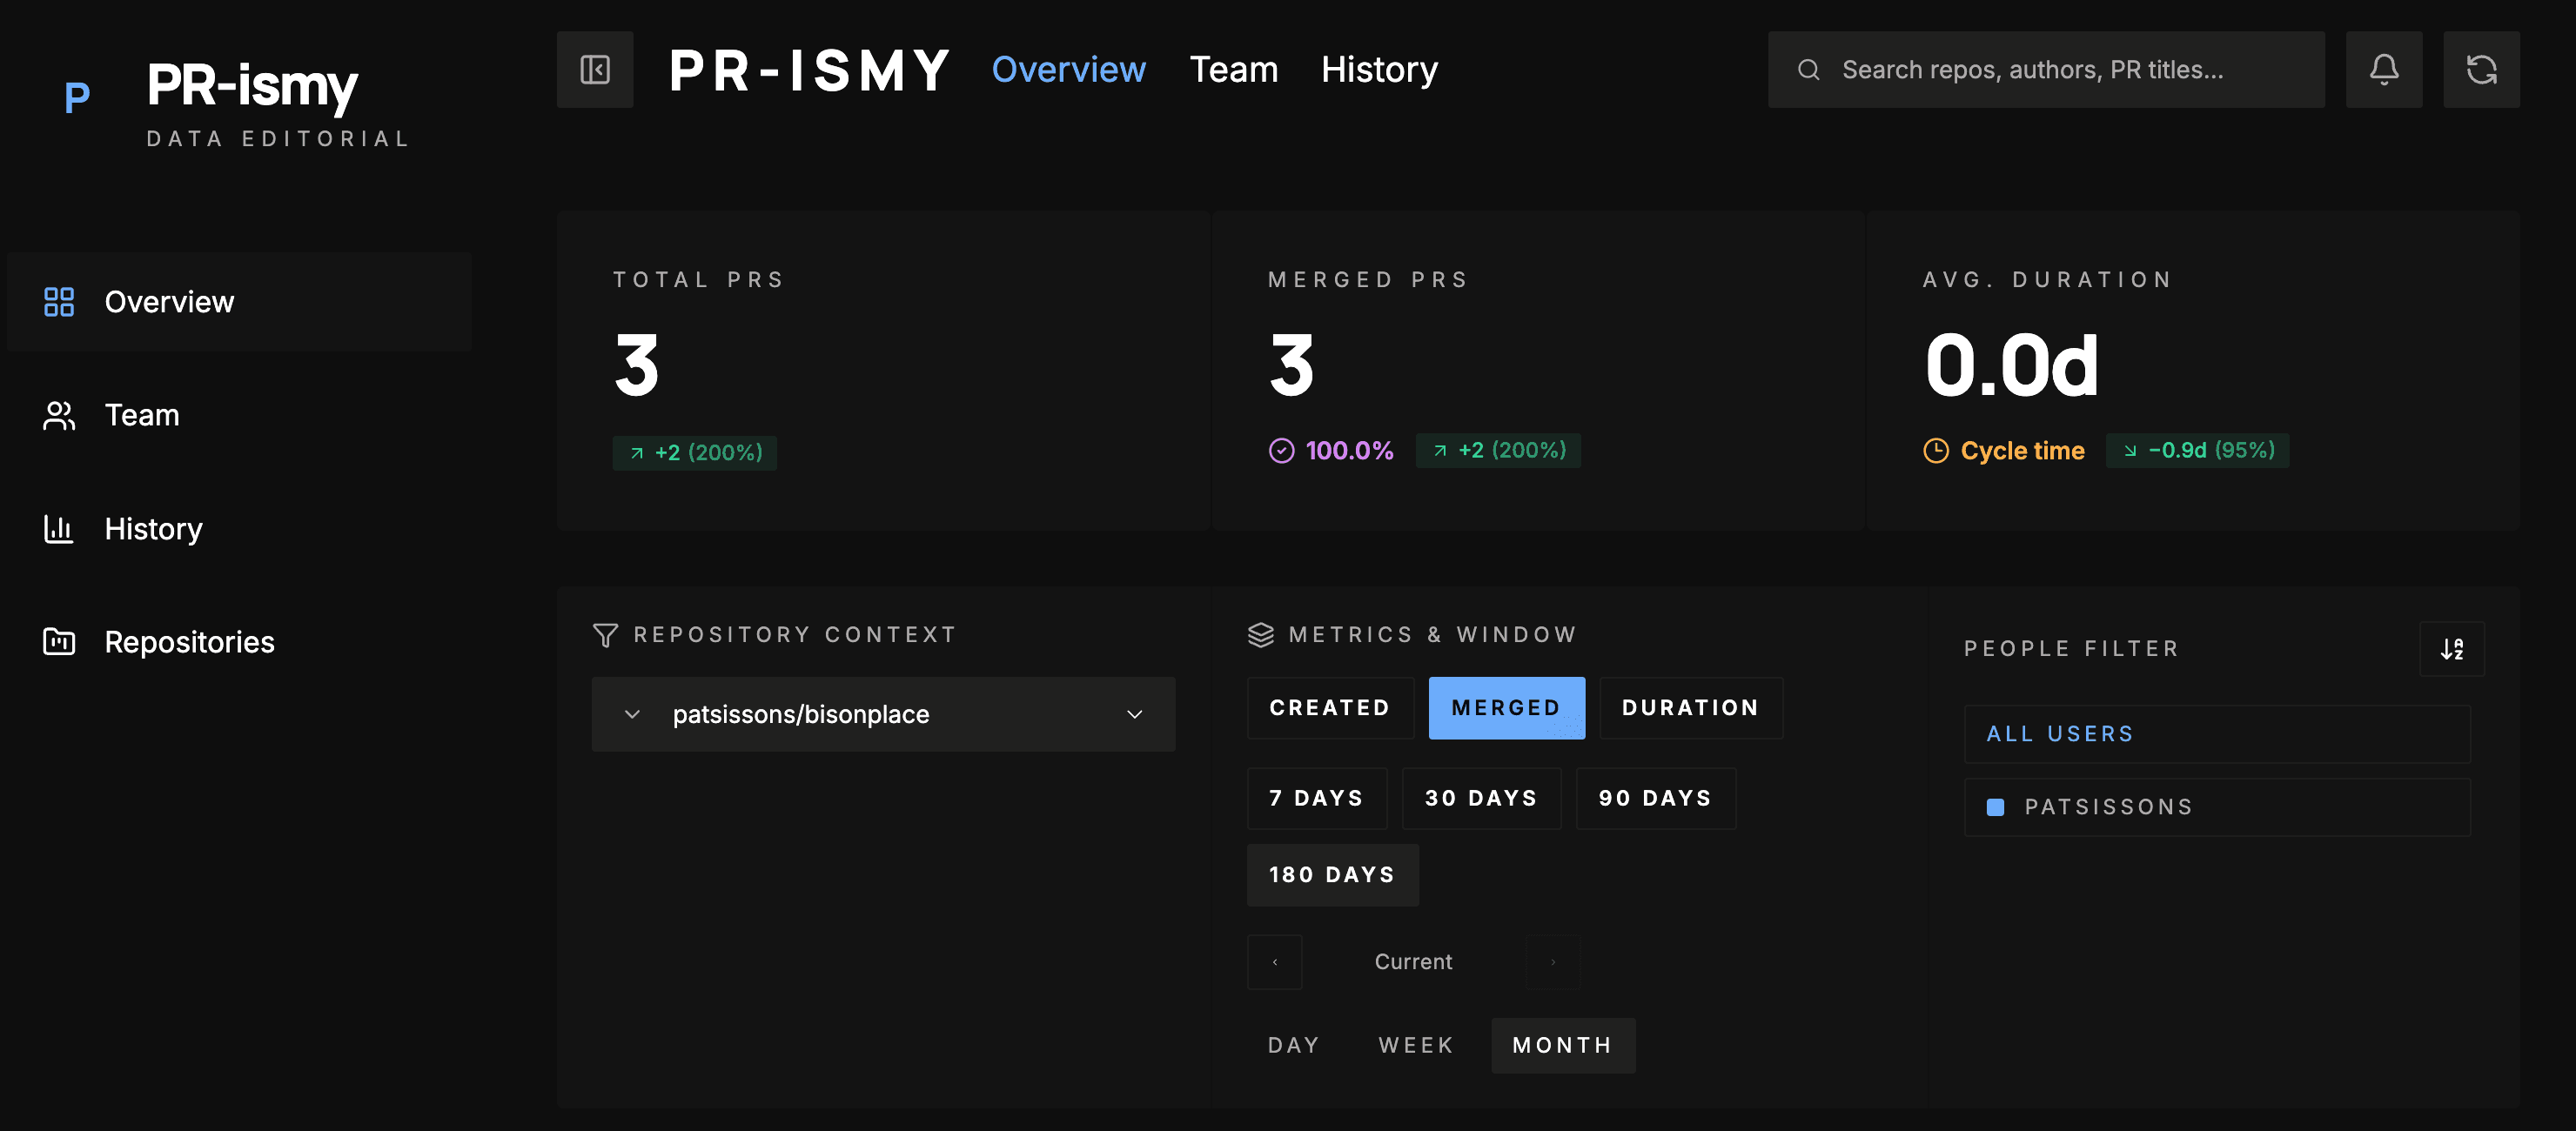Select the Repositories icon in the sidebar
The height and width of the screenshot is (1131, 2576).
58,641
